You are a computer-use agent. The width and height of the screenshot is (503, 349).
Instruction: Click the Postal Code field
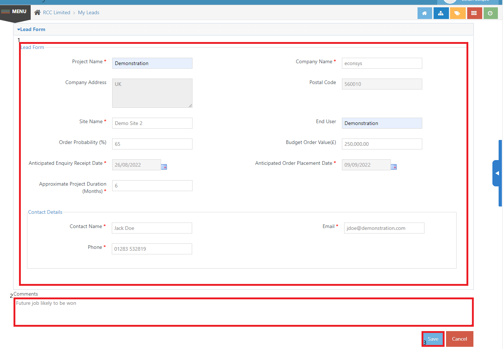coord(382,84)
